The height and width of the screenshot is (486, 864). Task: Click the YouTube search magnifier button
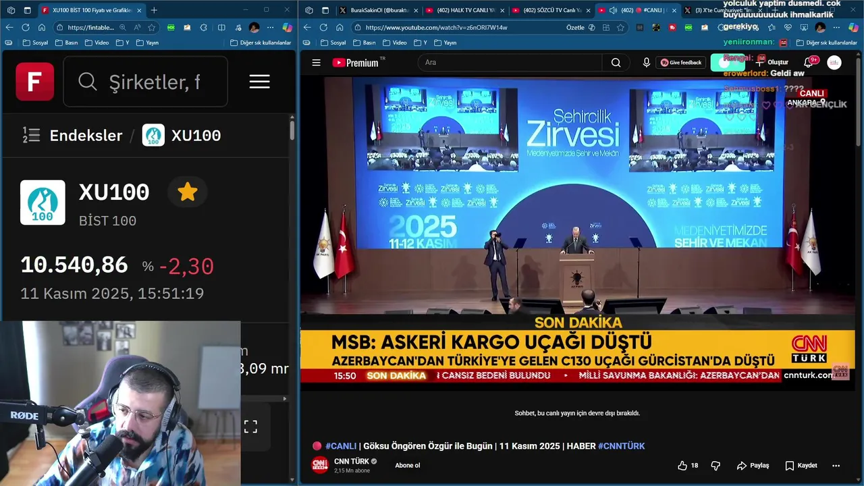click(x=616, y=62)
